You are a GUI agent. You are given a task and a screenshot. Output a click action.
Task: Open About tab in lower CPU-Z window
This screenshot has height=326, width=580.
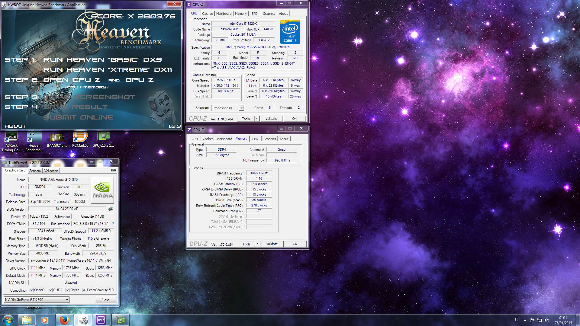coord(284,139)
